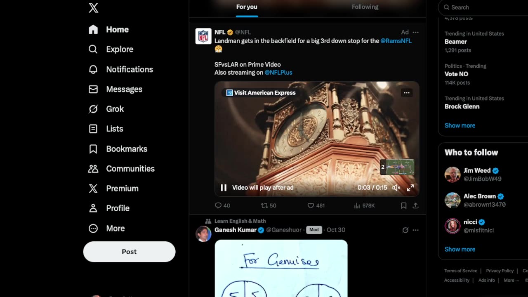Click the Communities people icon
Image resolution: width=528 pixels, height=297 pixels.
point(93,169)
